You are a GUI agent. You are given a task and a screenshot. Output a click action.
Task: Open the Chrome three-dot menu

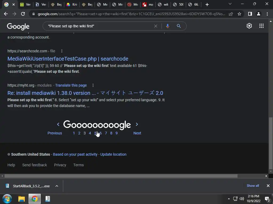[267, 14]
